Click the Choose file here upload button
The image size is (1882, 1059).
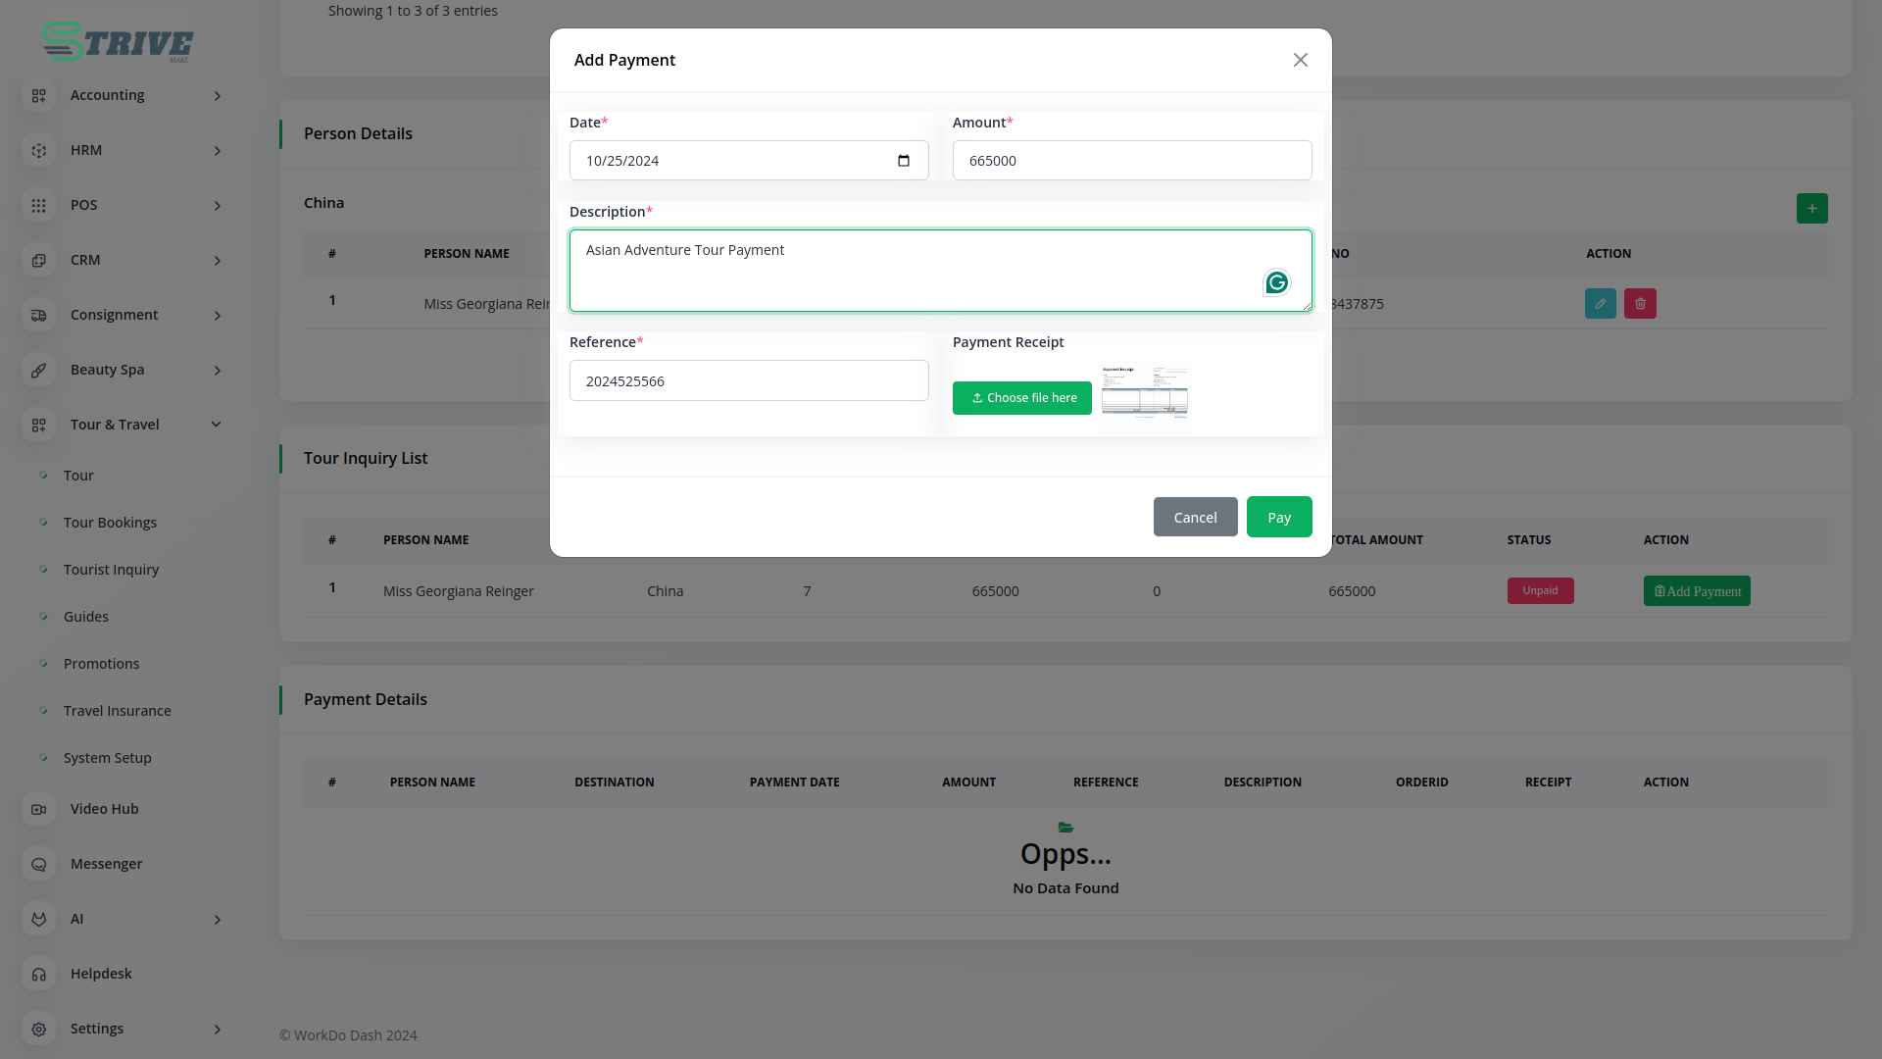tap(1021, 398)
